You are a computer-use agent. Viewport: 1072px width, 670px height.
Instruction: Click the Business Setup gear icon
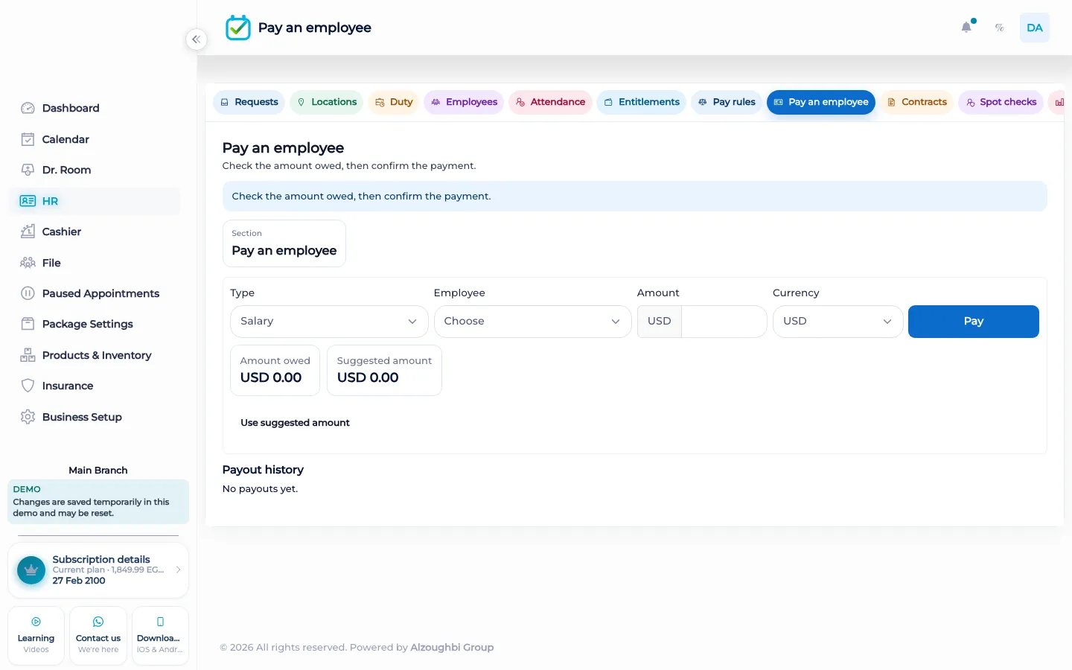(28, 417)
